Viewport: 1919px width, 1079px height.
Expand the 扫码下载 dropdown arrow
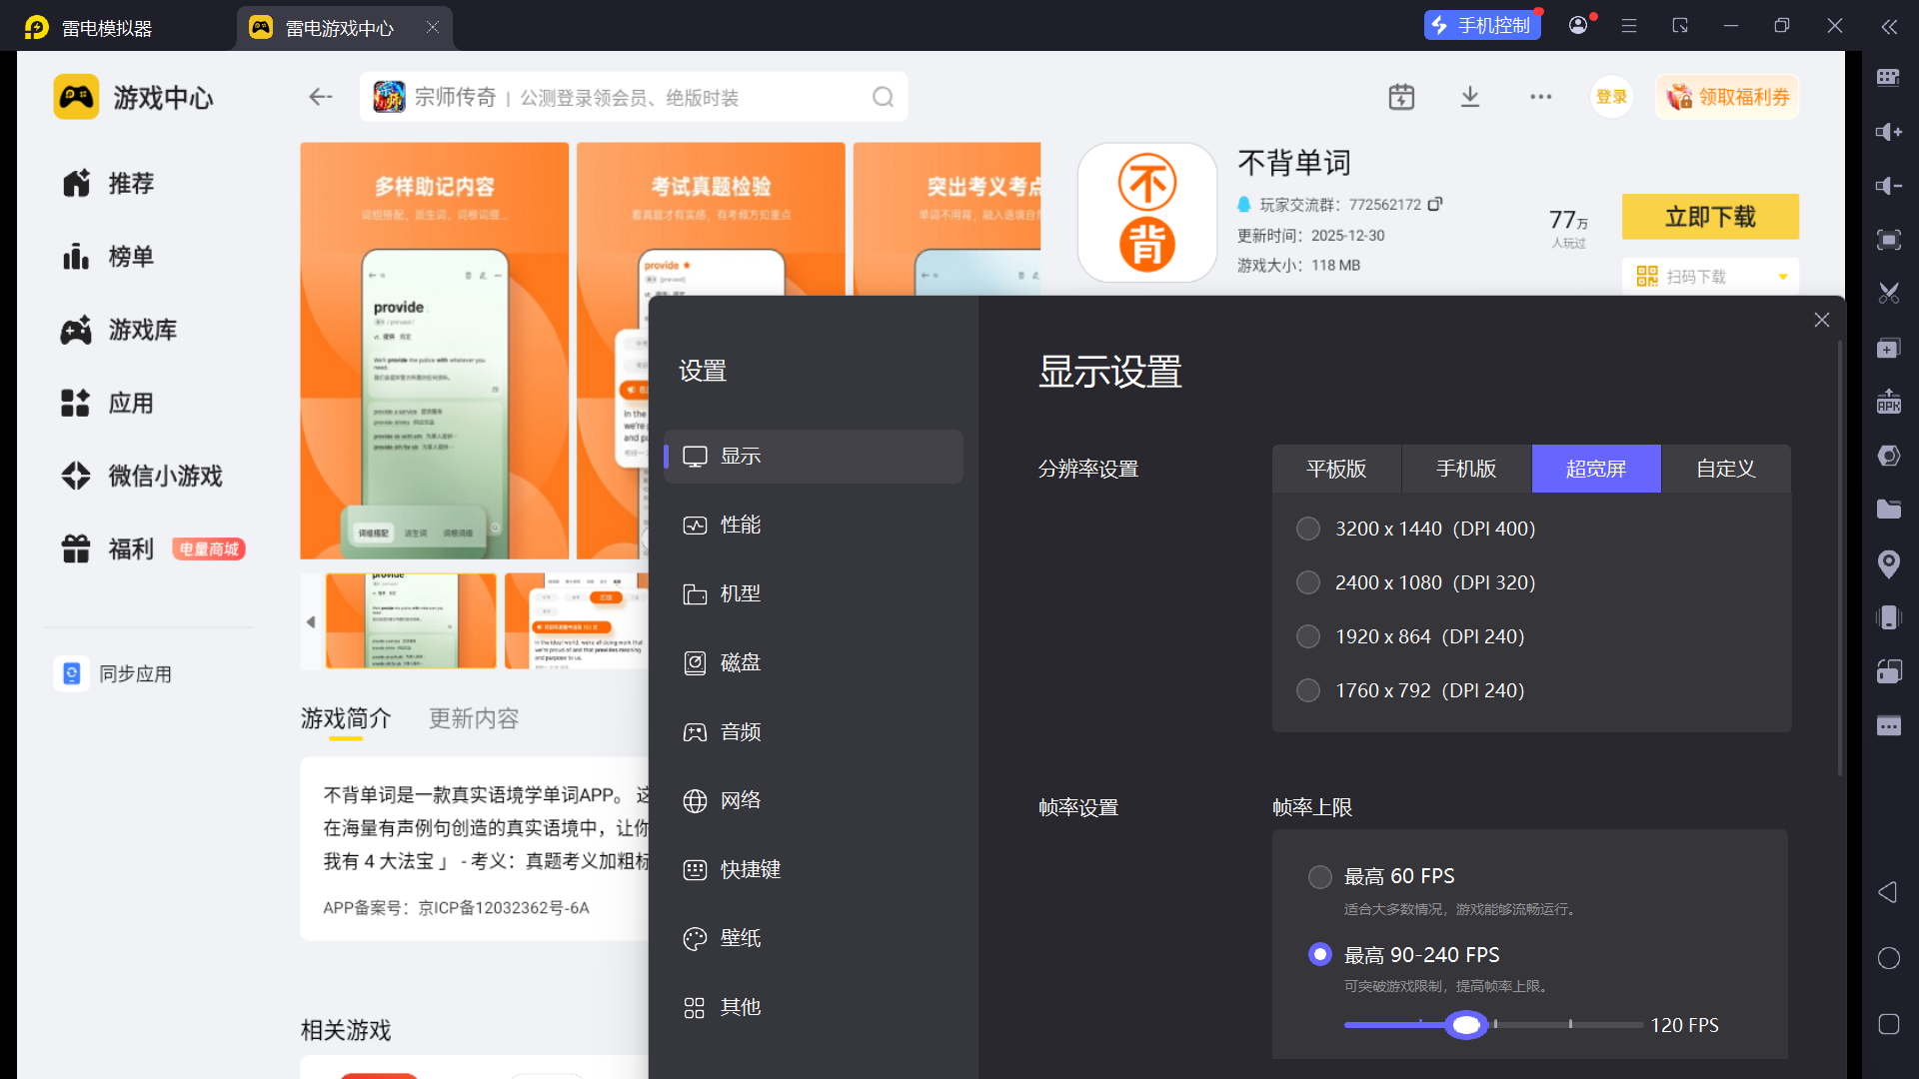[x=1783, y=277]
